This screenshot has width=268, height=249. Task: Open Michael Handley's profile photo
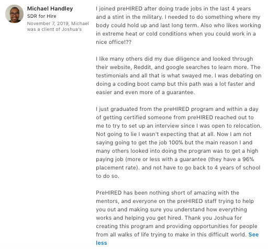pyautogui.click(x=15, y=14)
